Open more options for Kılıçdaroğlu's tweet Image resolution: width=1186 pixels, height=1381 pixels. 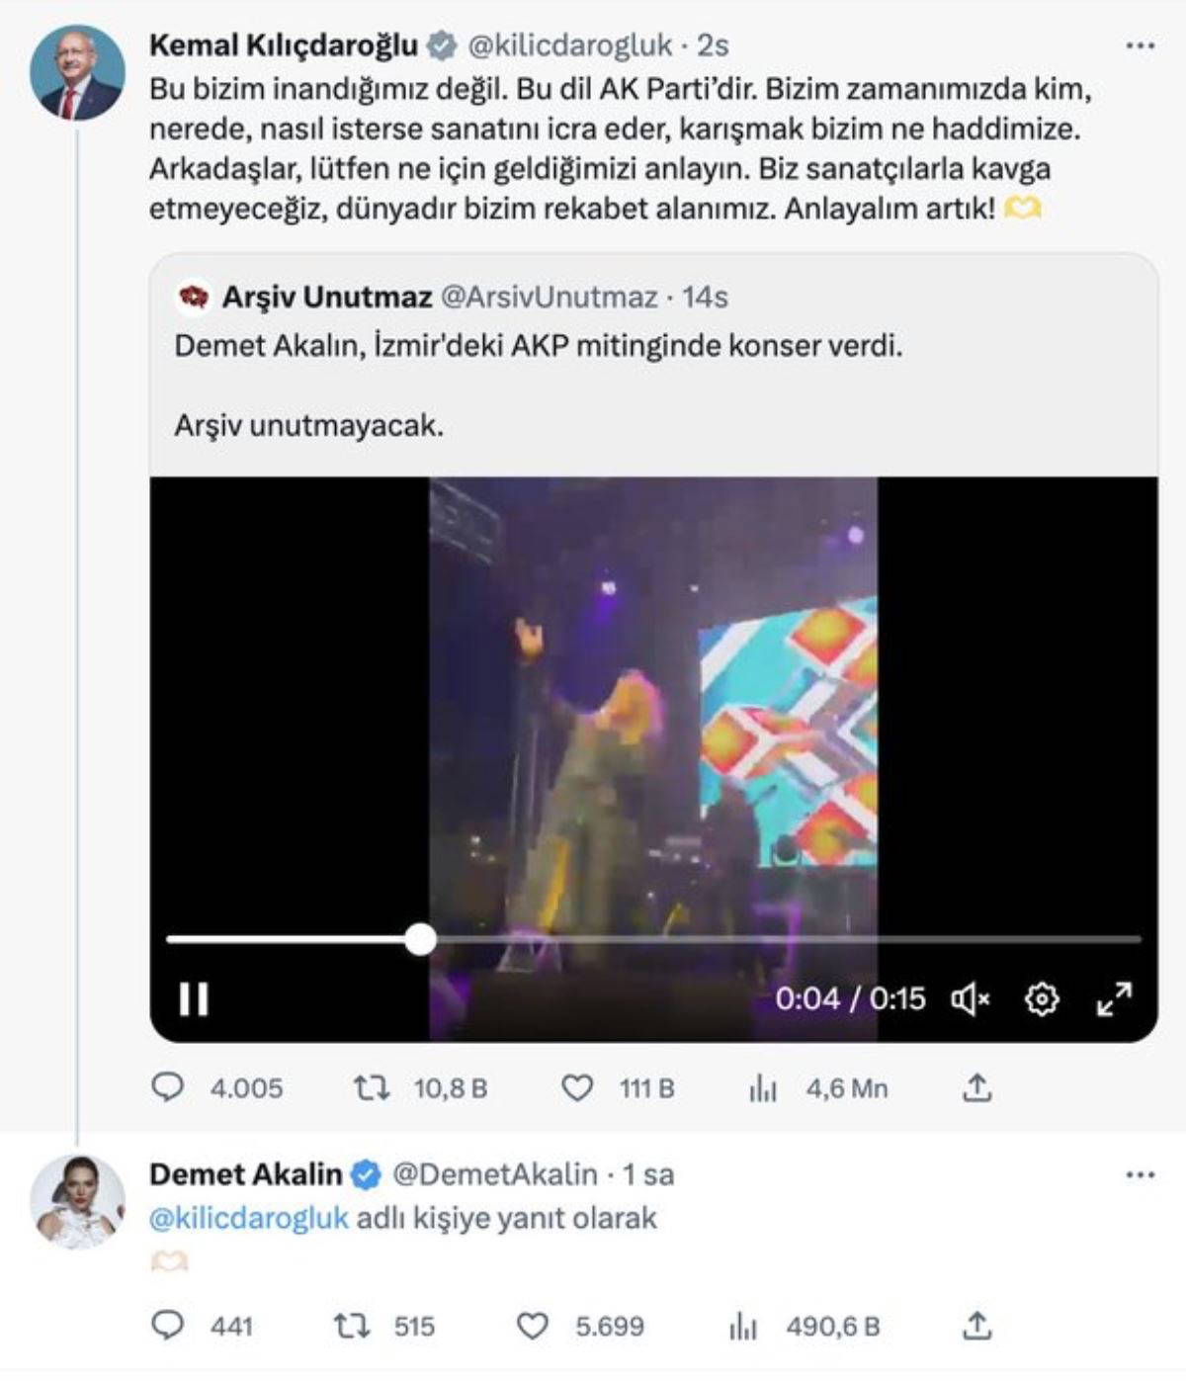tap(1140, 45)
